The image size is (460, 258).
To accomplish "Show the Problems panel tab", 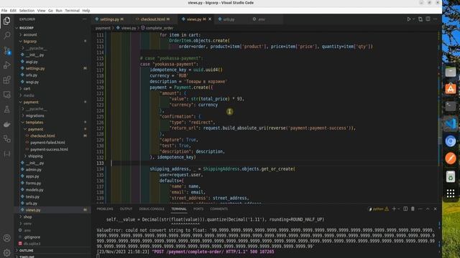I will click(x=105, y=209).
